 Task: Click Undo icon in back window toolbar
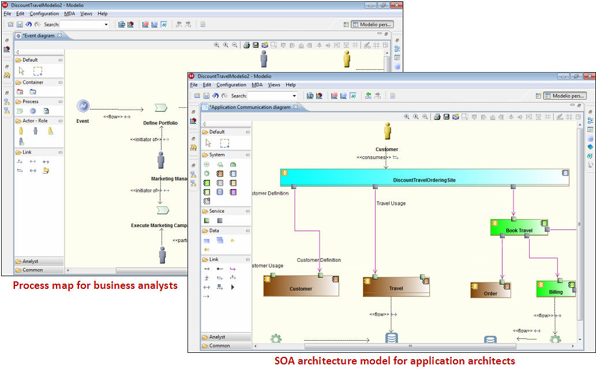29,24
